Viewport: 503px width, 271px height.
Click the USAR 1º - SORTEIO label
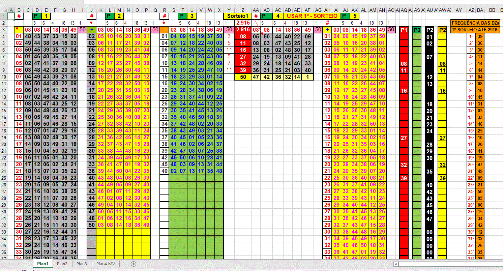click(312, 16)
